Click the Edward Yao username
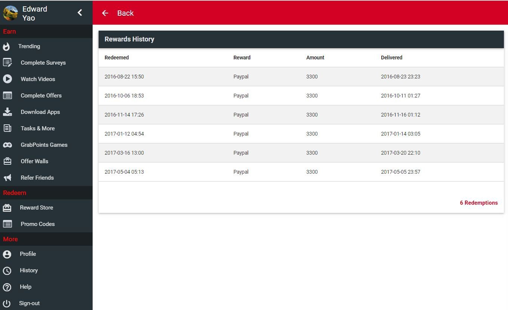Image resolution: width=508 pixels, height=310 pixels. (x=35, y=13)
